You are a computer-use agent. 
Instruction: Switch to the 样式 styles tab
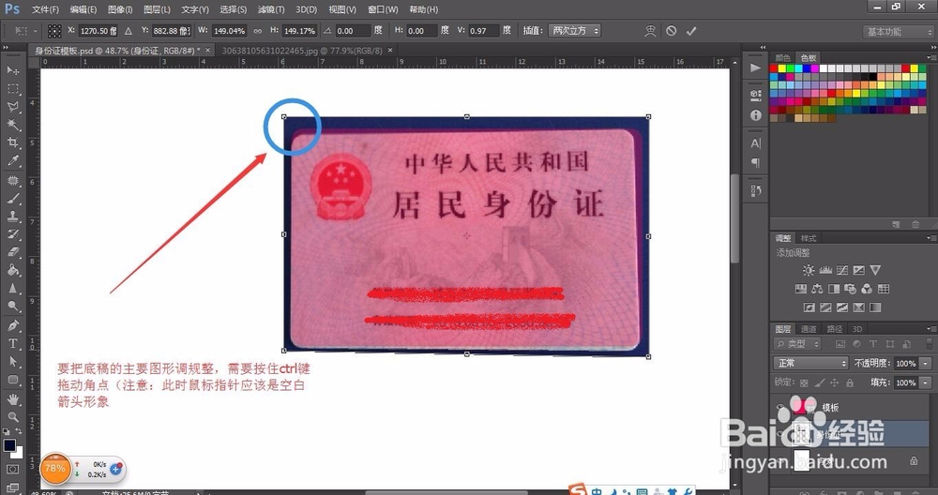809,238
